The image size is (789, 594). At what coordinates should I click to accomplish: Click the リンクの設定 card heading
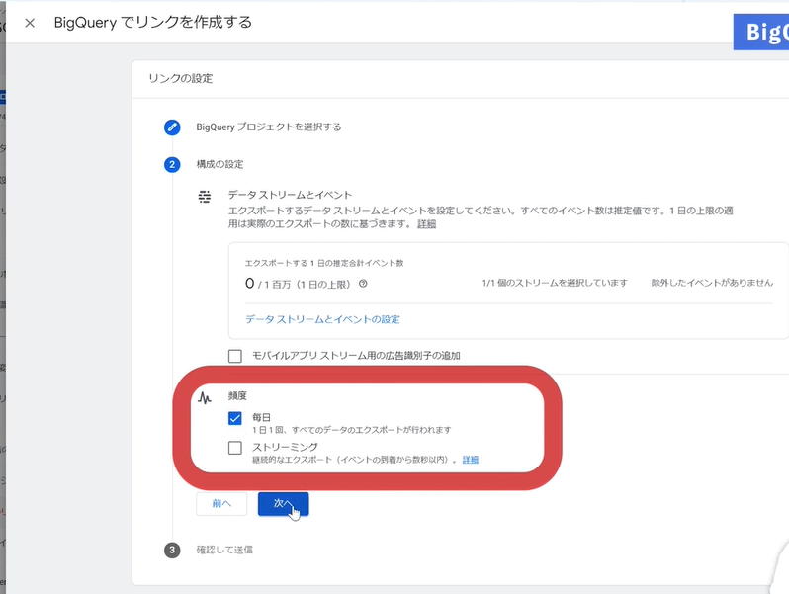pos(181,78)
